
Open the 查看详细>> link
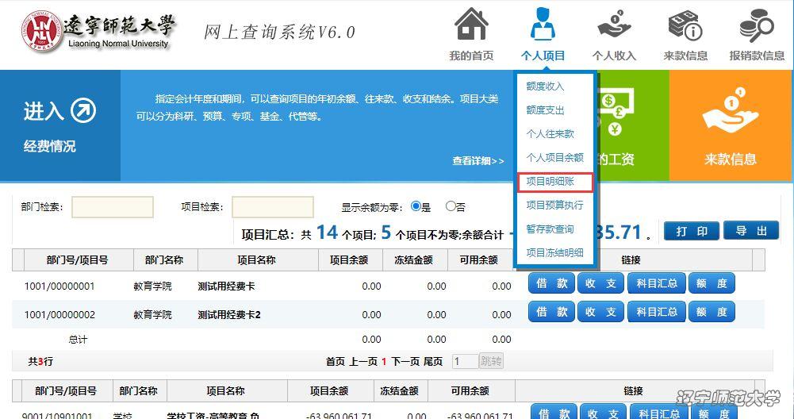478,161
